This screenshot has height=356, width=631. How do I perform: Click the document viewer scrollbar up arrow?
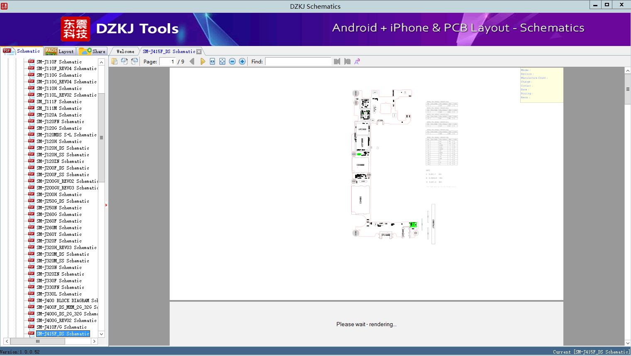tap(628, 71)
